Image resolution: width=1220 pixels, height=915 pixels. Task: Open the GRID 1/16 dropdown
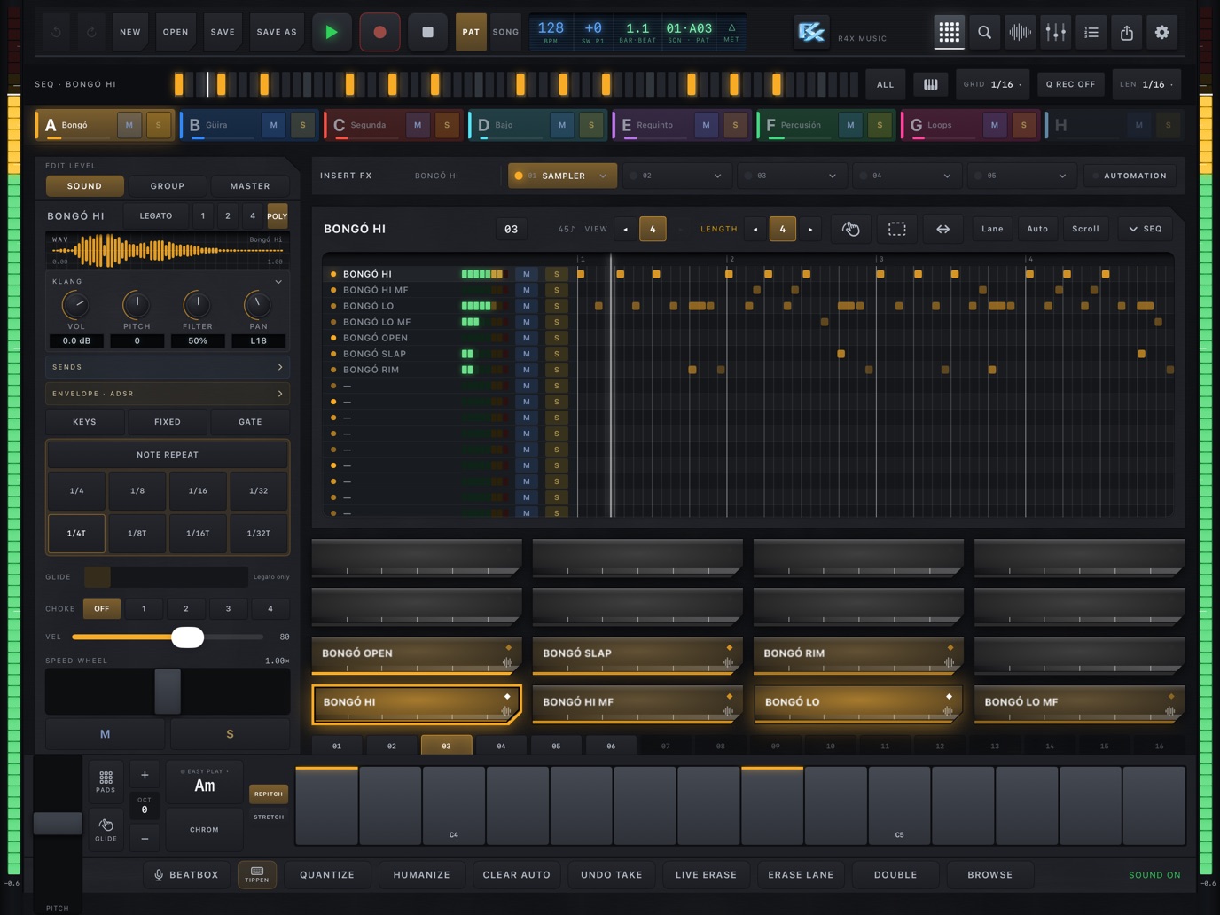pos(993,84)
